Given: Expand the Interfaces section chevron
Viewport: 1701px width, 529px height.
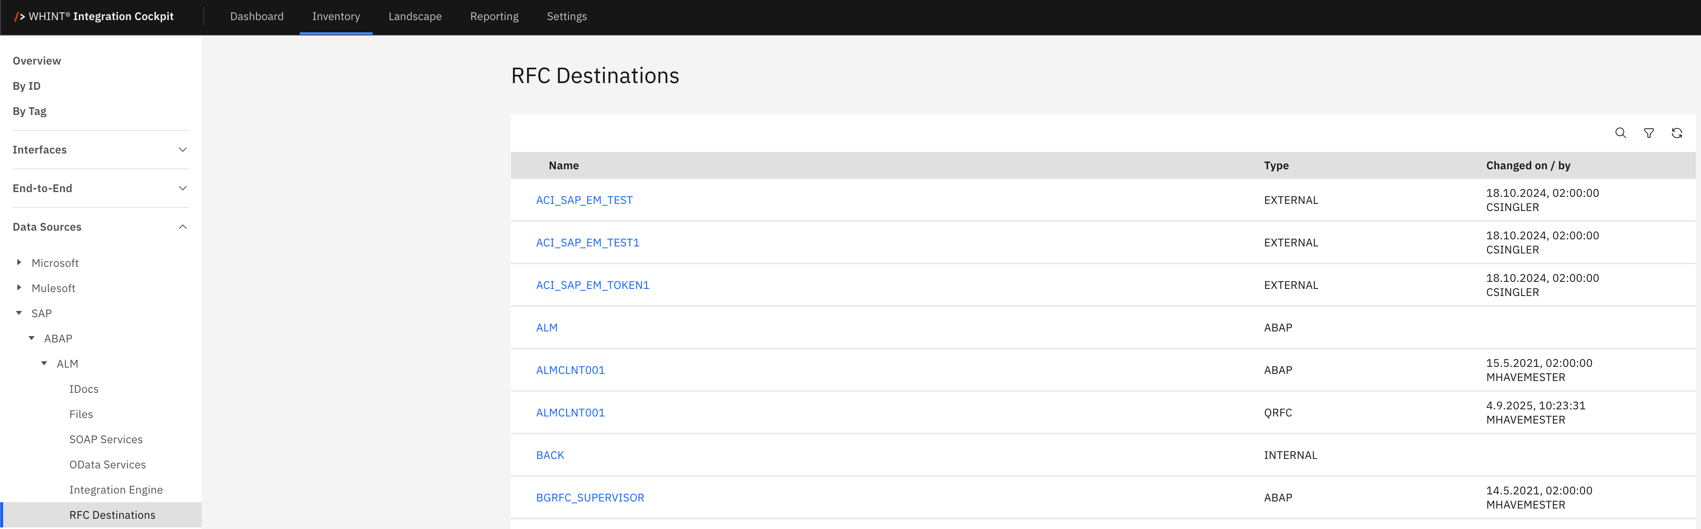Looking at the screenshot, I should point(183,150).
